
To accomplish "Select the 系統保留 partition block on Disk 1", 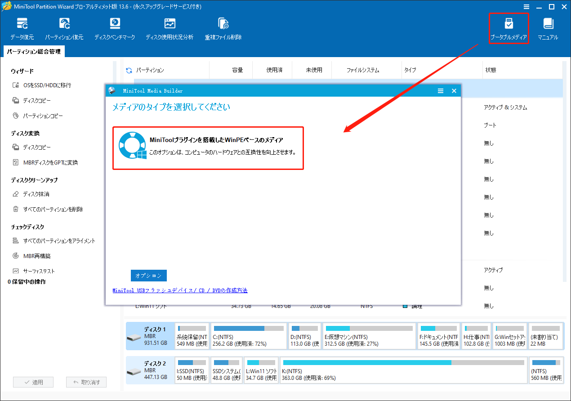I will point(192,336).
